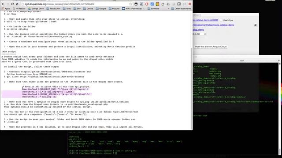
Task: Open the yellow extension icon in toolbar
Action: coord(158,4)
